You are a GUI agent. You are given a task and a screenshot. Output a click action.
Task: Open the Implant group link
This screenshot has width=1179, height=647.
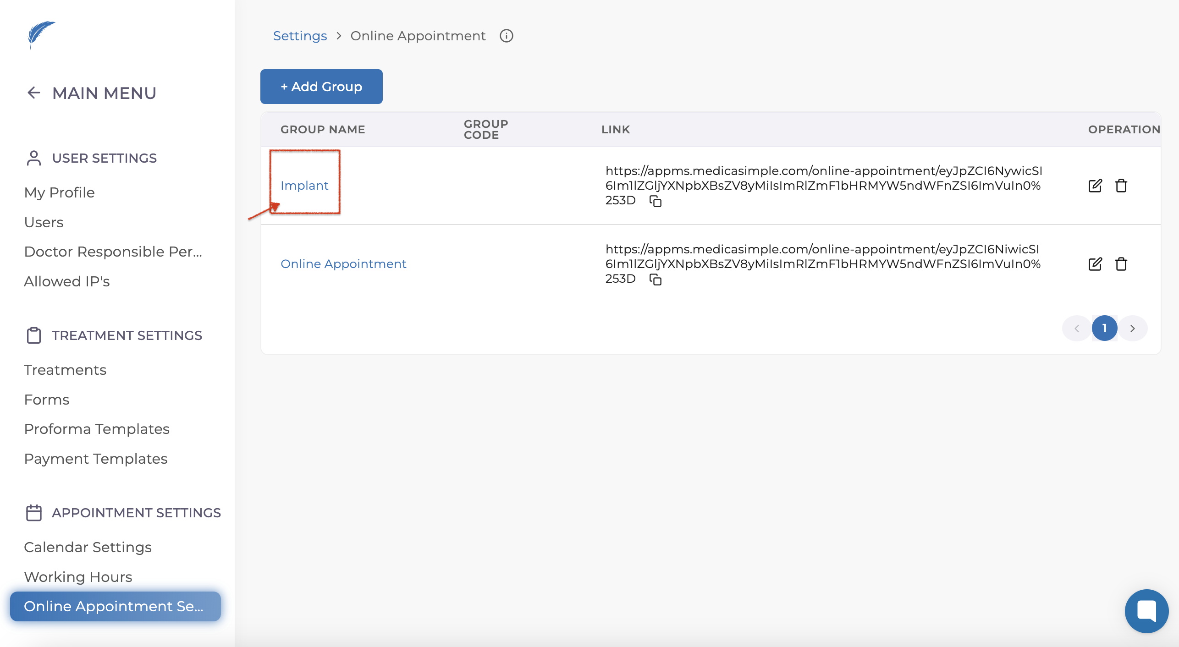pyautogui.click(x=304, y=186)
